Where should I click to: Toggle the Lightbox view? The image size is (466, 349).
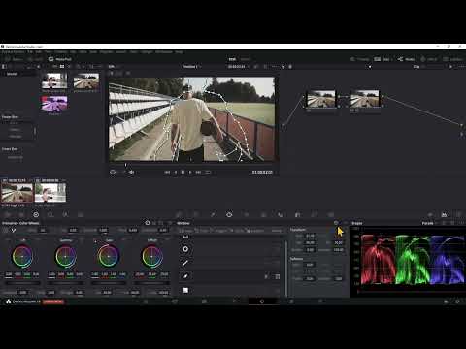453,59
